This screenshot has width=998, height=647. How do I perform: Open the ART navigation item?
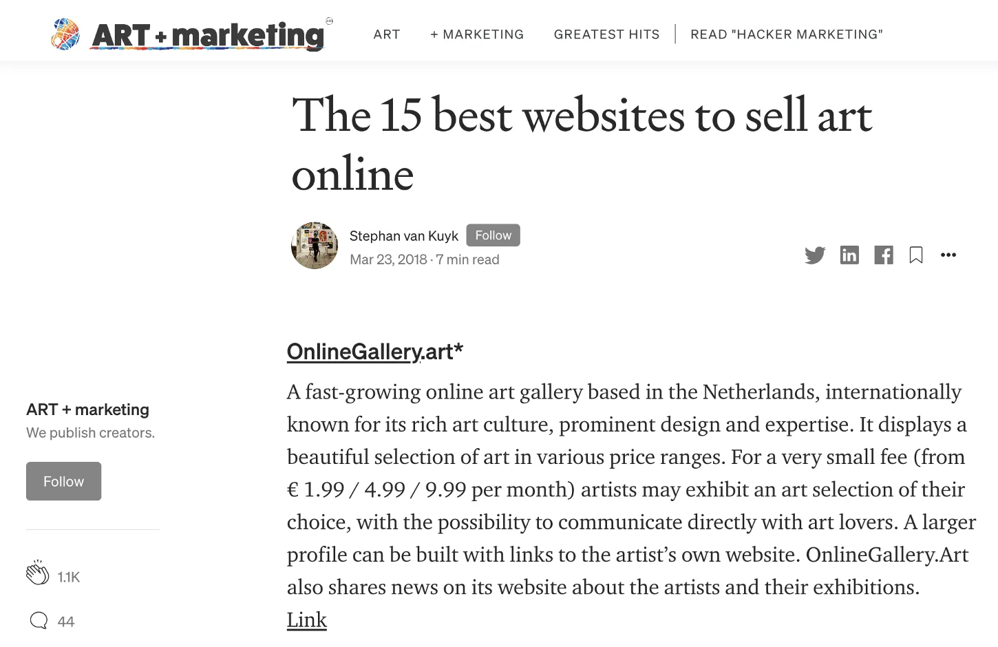[x=387, y=34]
